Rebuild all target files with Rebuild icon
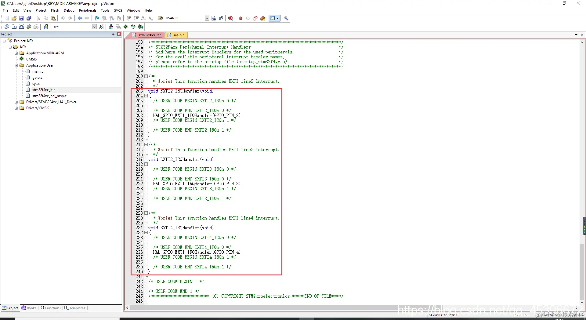586x320 pixels. [x=21, y=27]
